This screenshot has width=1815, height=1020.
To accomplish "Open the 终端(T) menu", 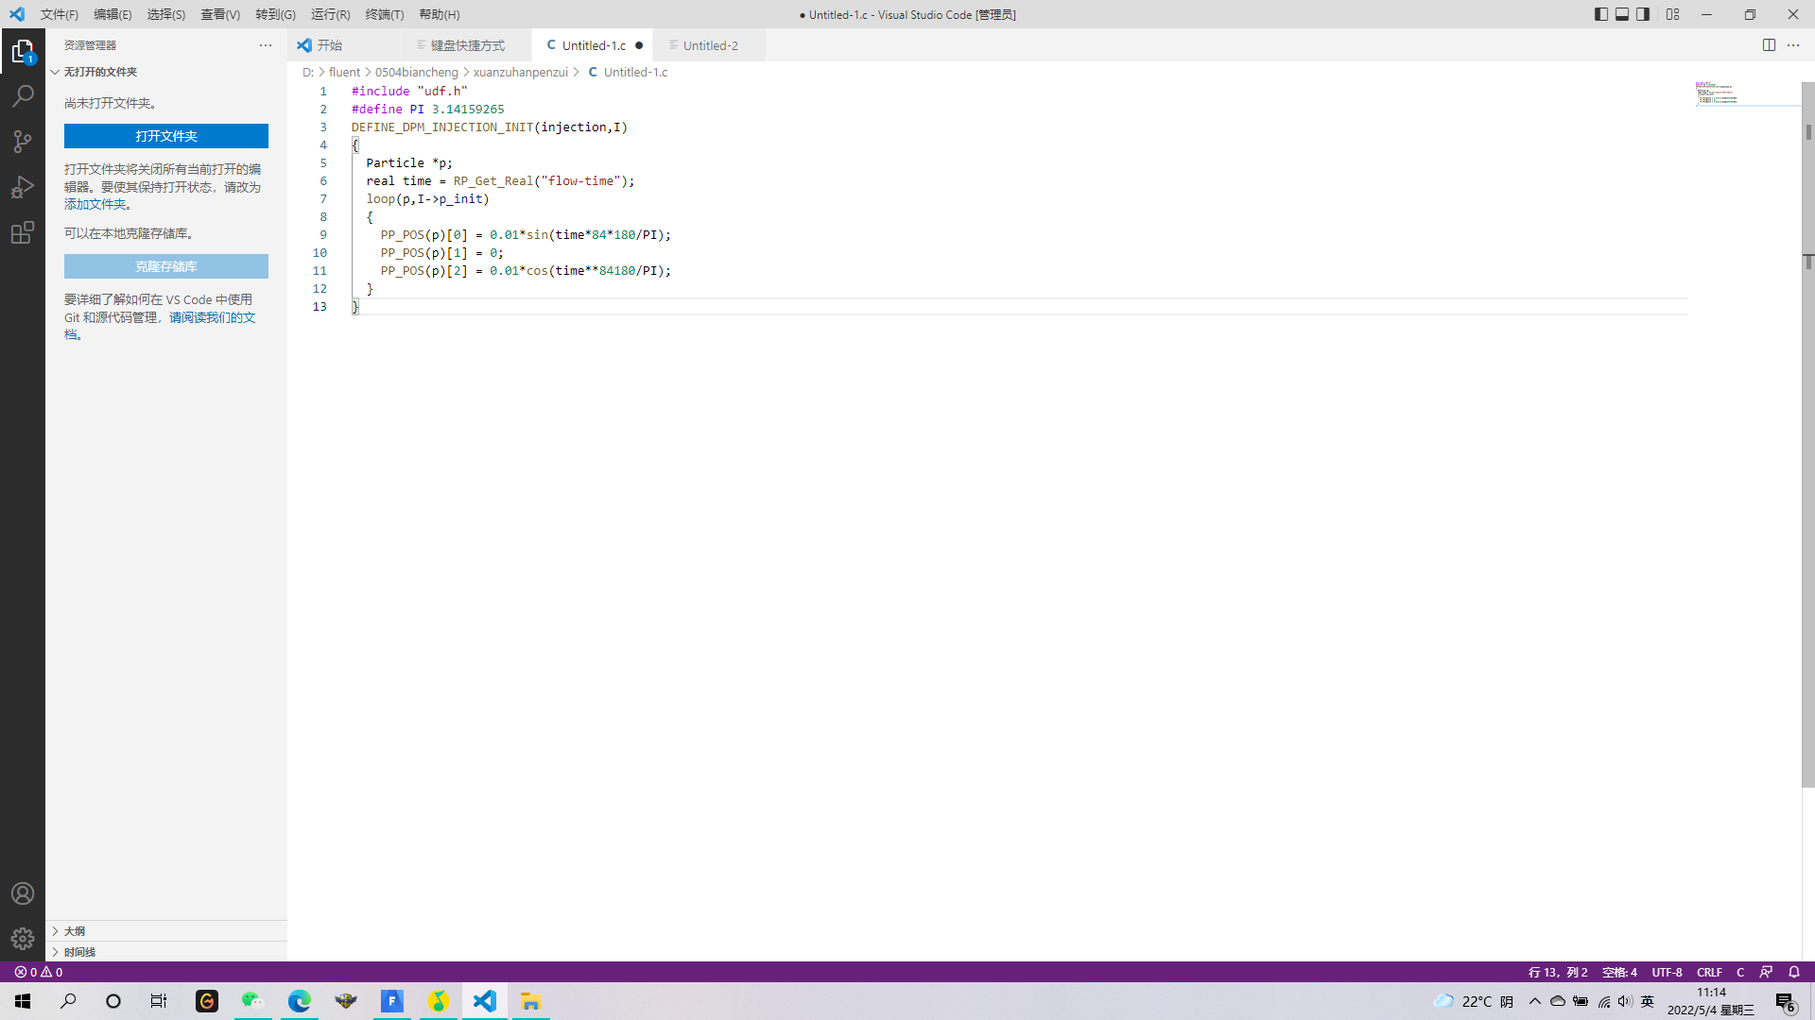I will [384, 14].
